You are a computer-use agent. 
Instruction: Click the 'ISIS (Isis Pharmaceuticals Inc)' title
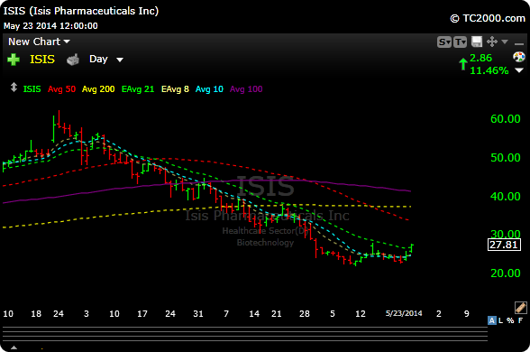[81, 11]
